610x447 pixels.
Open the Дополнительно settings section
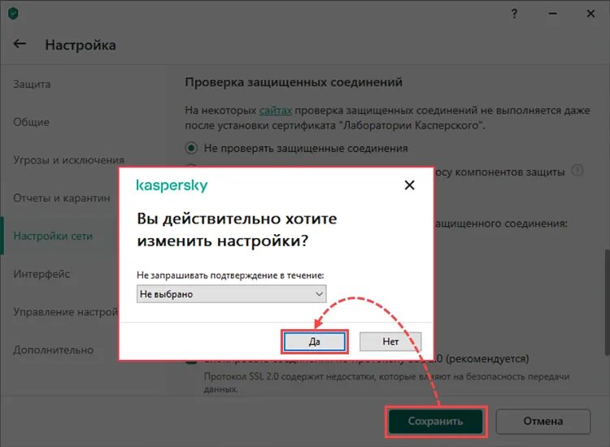[x=54, y=349]
